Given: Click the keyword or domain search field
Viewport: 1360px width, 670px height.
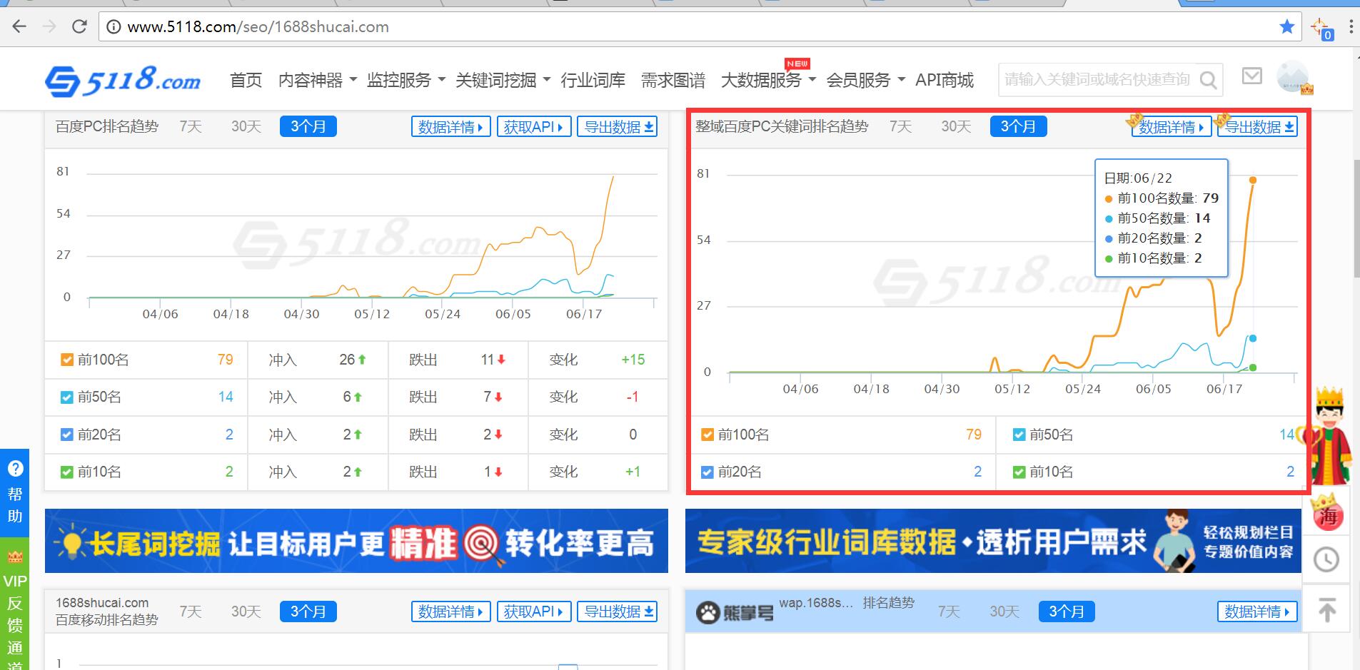Looking at the screenshot, I should (x=1097, y=80).
